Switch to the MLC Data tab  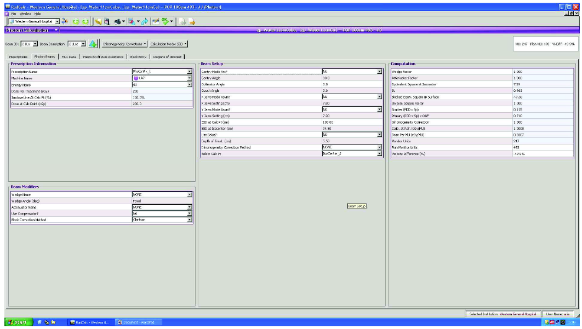[69, 57]
